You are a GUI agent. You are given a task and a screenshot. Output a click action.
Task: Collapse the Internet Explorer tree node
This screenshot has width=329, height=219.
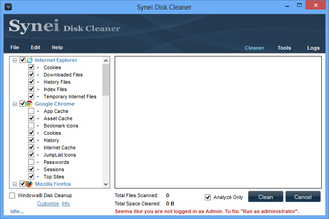pos(15,61)
